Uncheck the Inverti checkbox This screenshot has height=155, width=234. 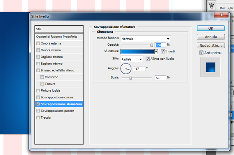(x=163, y=51)
